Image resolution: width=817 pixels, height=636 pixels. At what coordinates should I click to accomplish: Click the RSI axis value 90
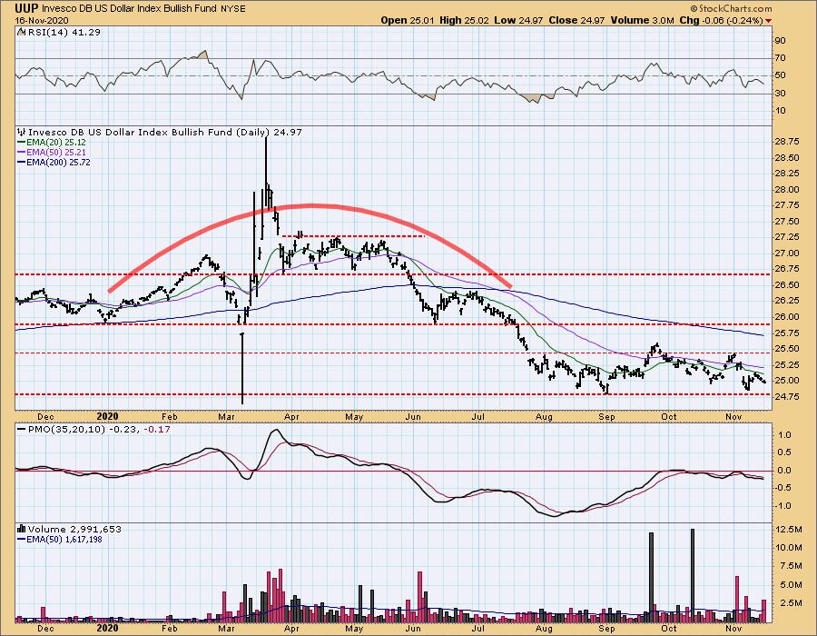[781, 41]
